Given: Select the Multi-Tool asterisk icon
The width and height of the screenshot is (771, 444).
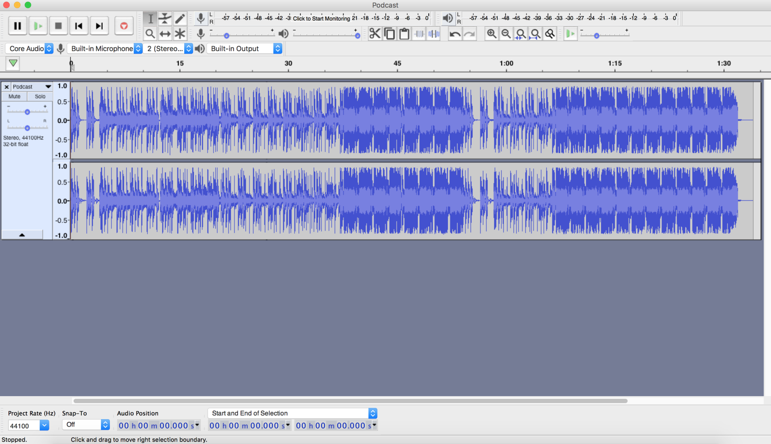Looking at the screenshot, I should [180, 34].
